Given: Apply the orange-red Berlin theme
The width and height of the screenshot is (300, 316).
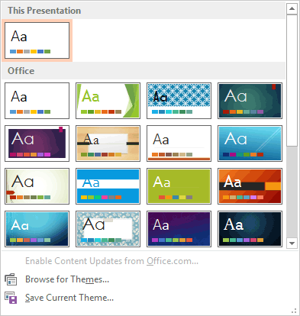Looking at the screenshot, I should point(250,186).
